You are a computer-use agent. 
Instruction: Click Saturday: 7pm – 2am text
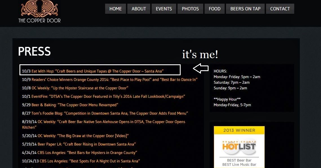(232, 83)
